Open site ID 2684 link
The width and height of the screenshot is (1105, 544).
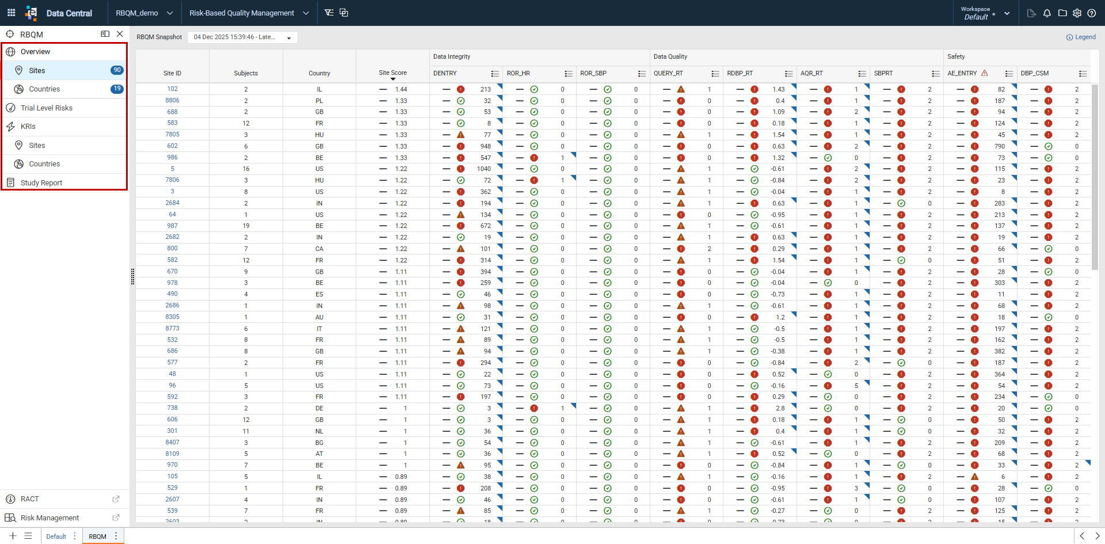tap(172, 203)
